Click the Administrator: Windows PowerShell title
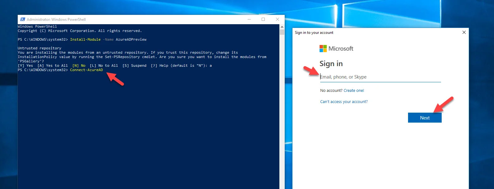Image resolution: width=494 pixels, height=189 pixels. tap(56, 19)
